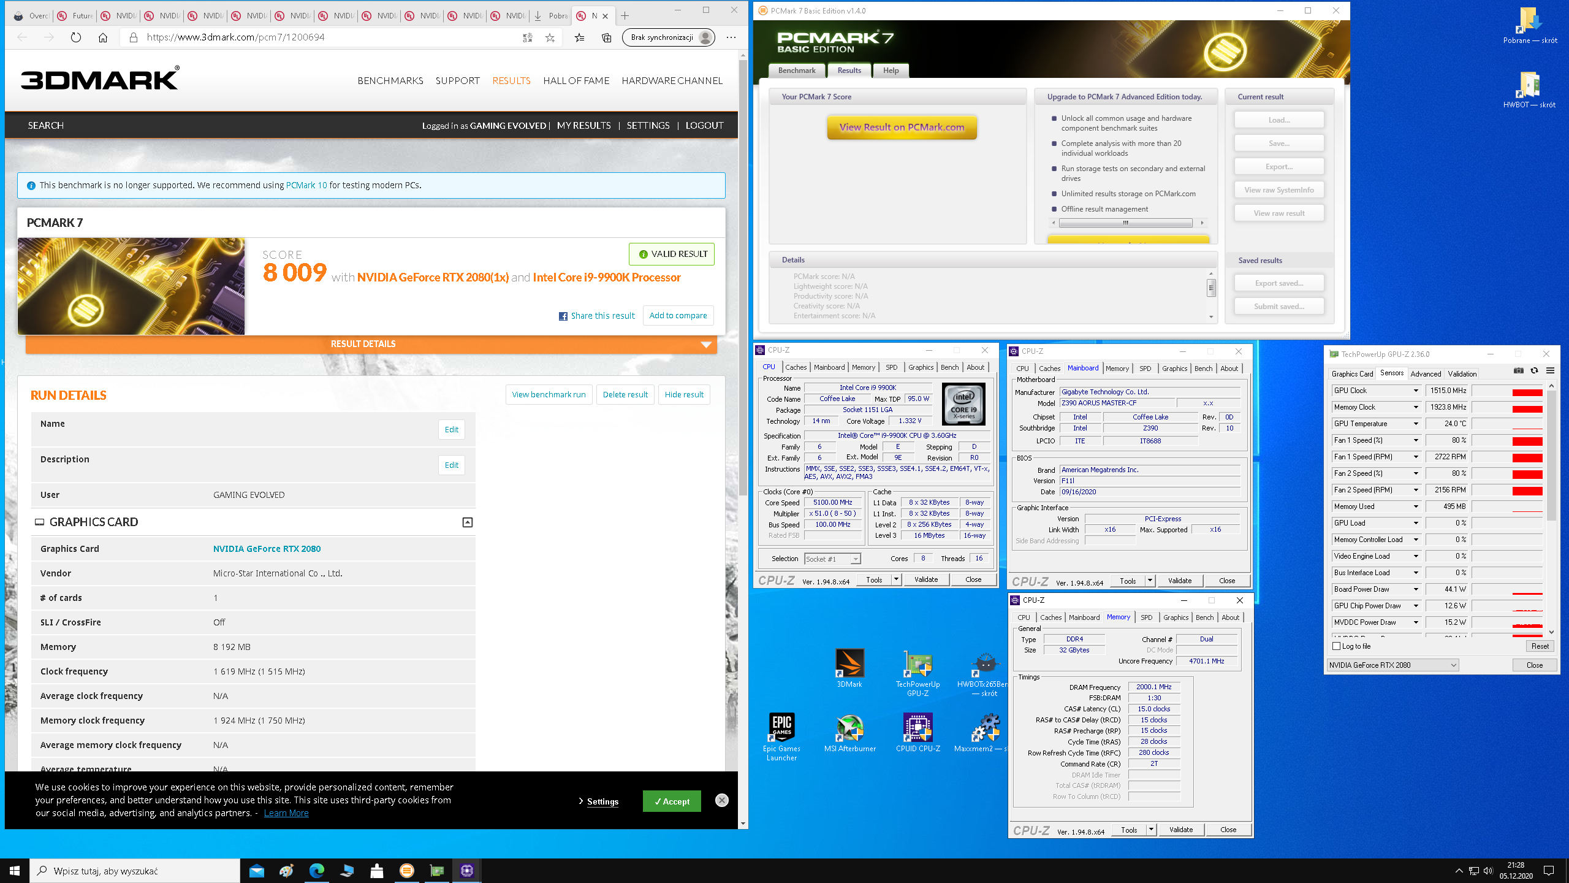Viewport: 1569px width, 883px height.
Task: Click Edit next to the Name field
Action: point(452,429)
